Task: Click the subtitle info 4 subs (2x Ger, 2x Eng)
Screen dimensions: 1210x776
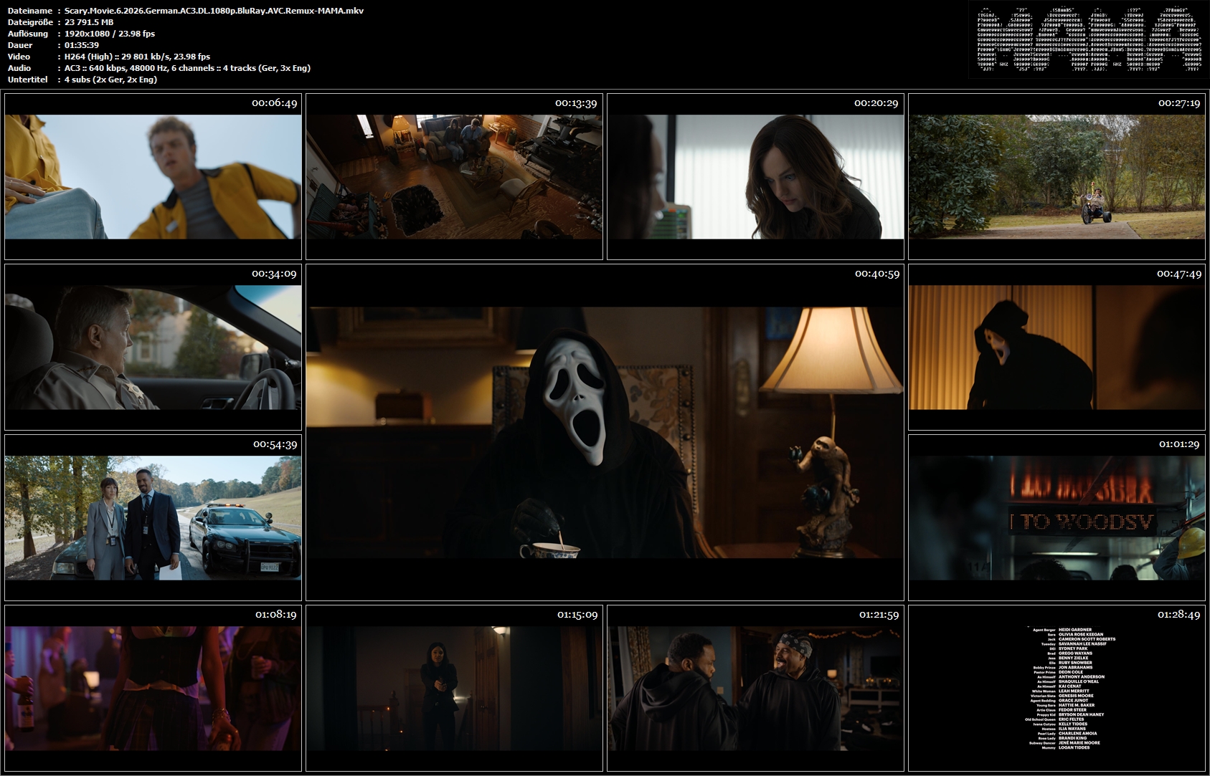Action: click(x=111, y=80)
